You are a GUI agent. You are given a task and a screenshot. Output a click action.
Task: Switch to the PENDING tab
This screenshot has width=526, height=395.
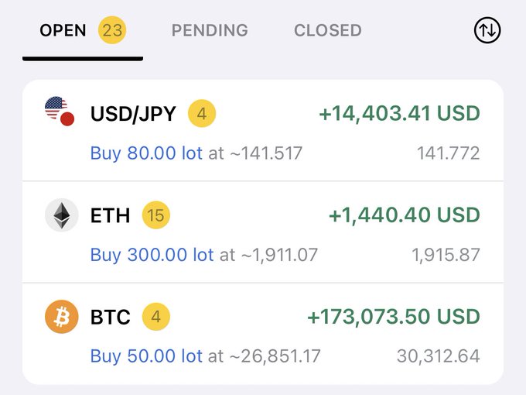(x=210, y=30)
